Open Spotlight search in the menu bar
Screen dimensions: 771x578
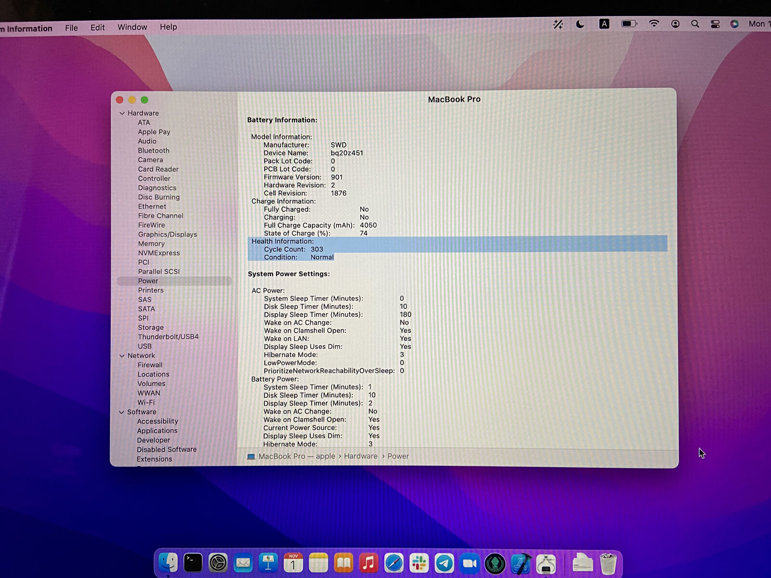point(695,24)
